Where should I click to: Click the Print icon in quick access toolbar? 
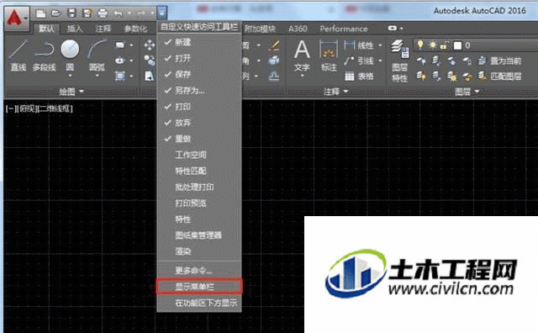[103, 13]
